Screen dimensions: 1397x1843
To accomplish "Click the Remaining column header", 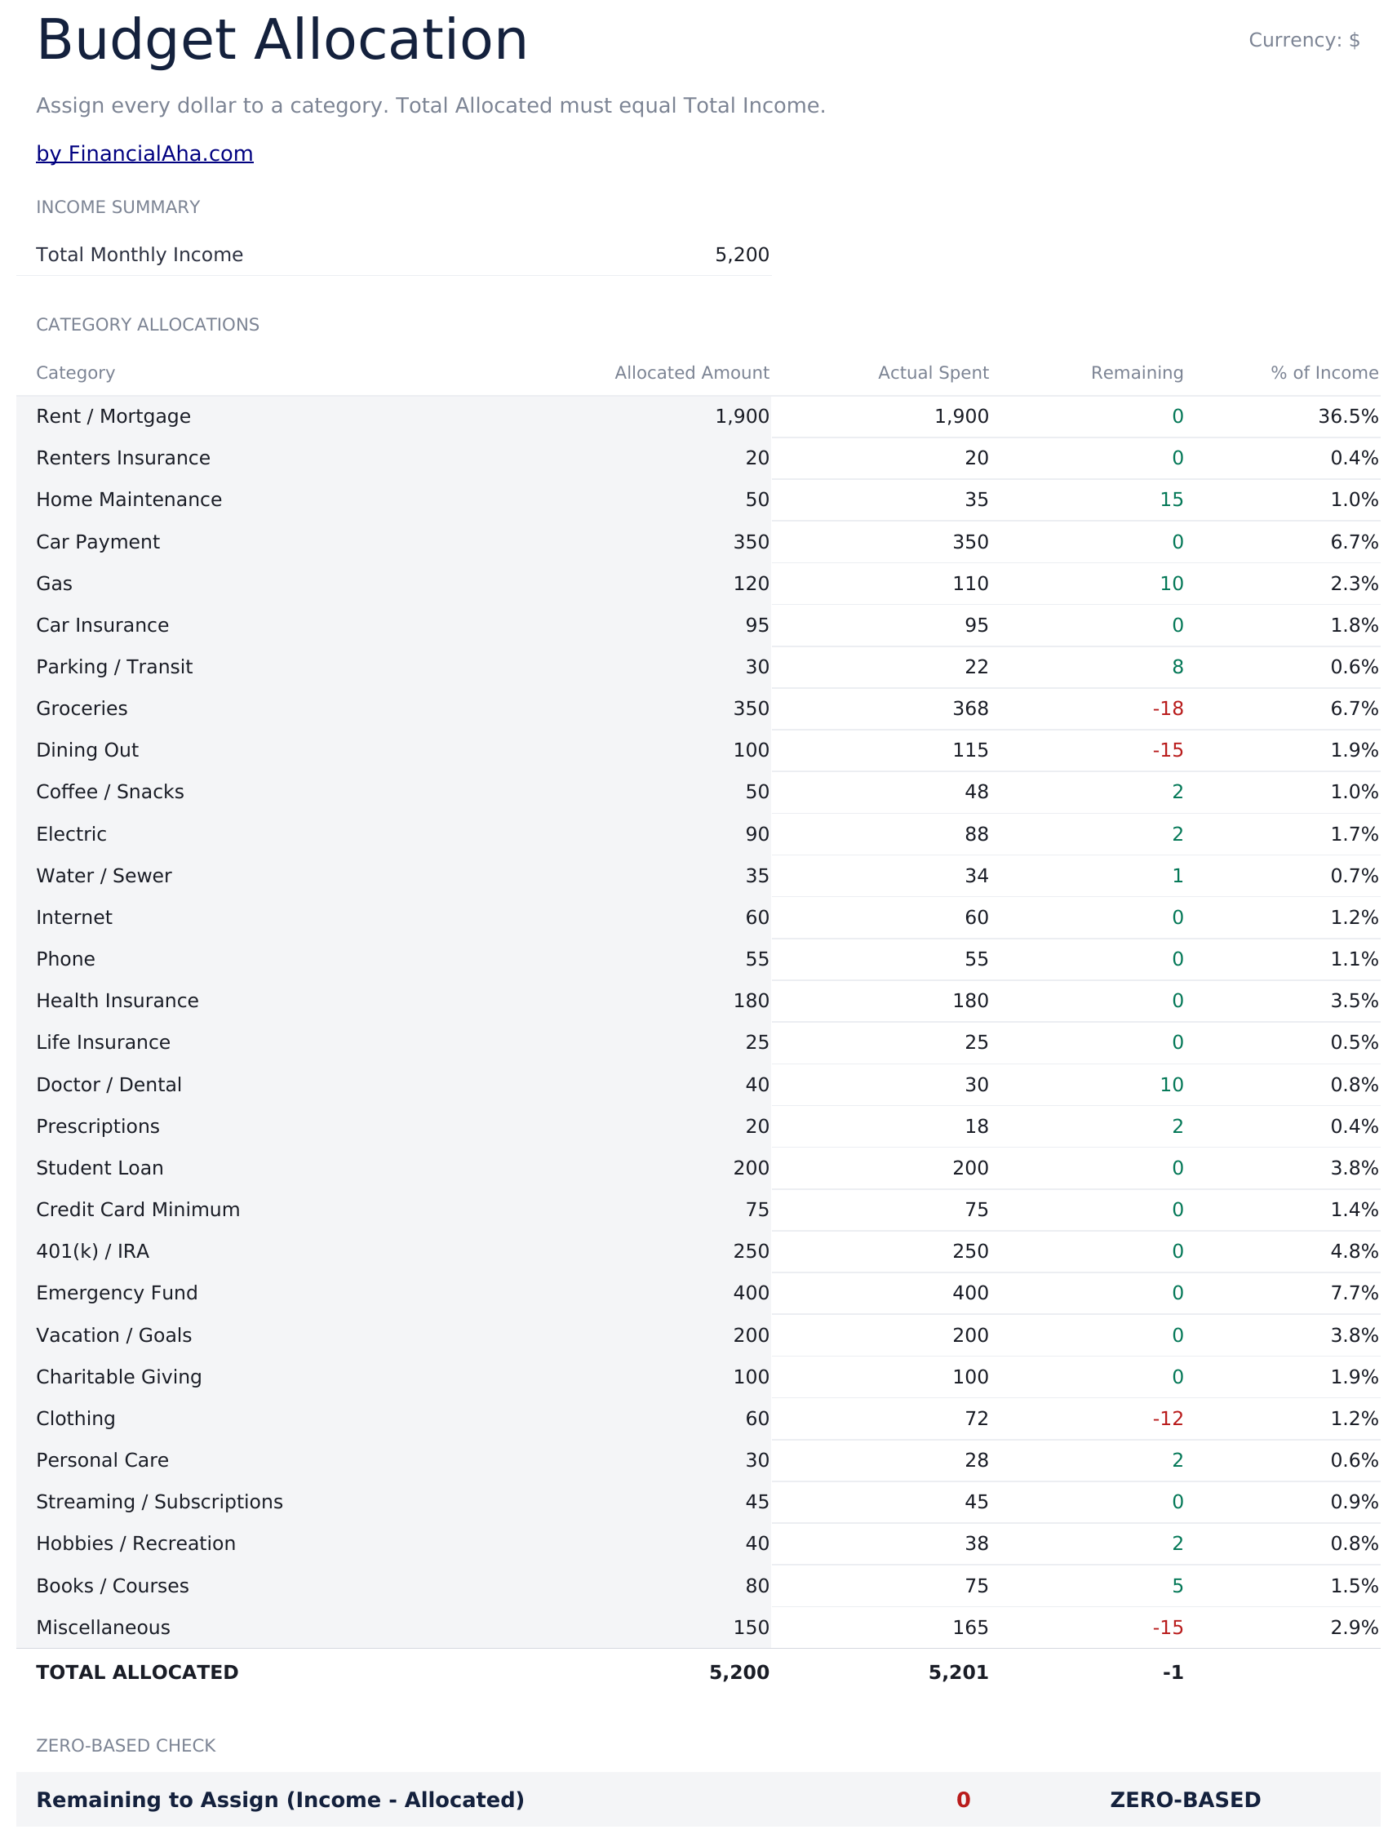I will coord(1137,372).
